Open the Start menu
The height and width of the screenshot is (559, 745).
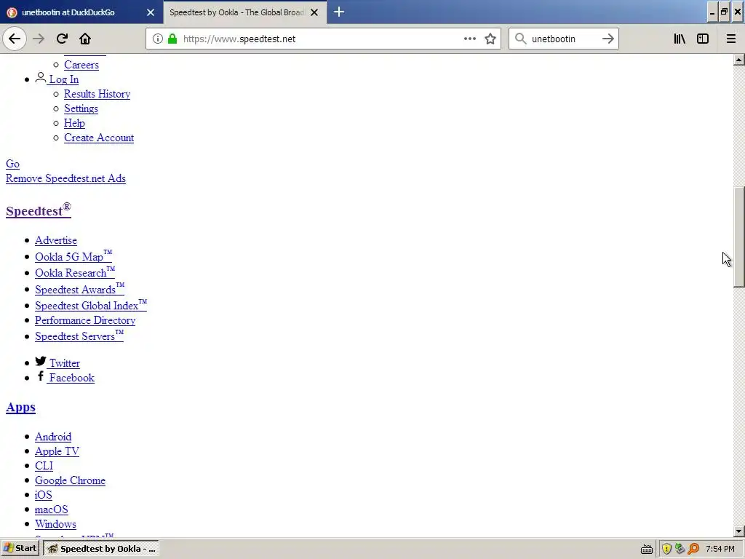[20, 549]
